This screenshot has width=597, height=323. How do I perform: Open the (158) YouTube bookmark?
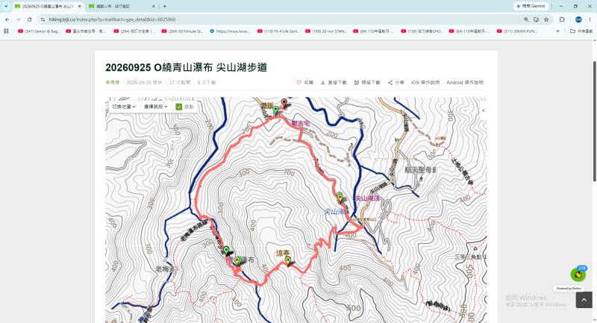pos(422,31)
